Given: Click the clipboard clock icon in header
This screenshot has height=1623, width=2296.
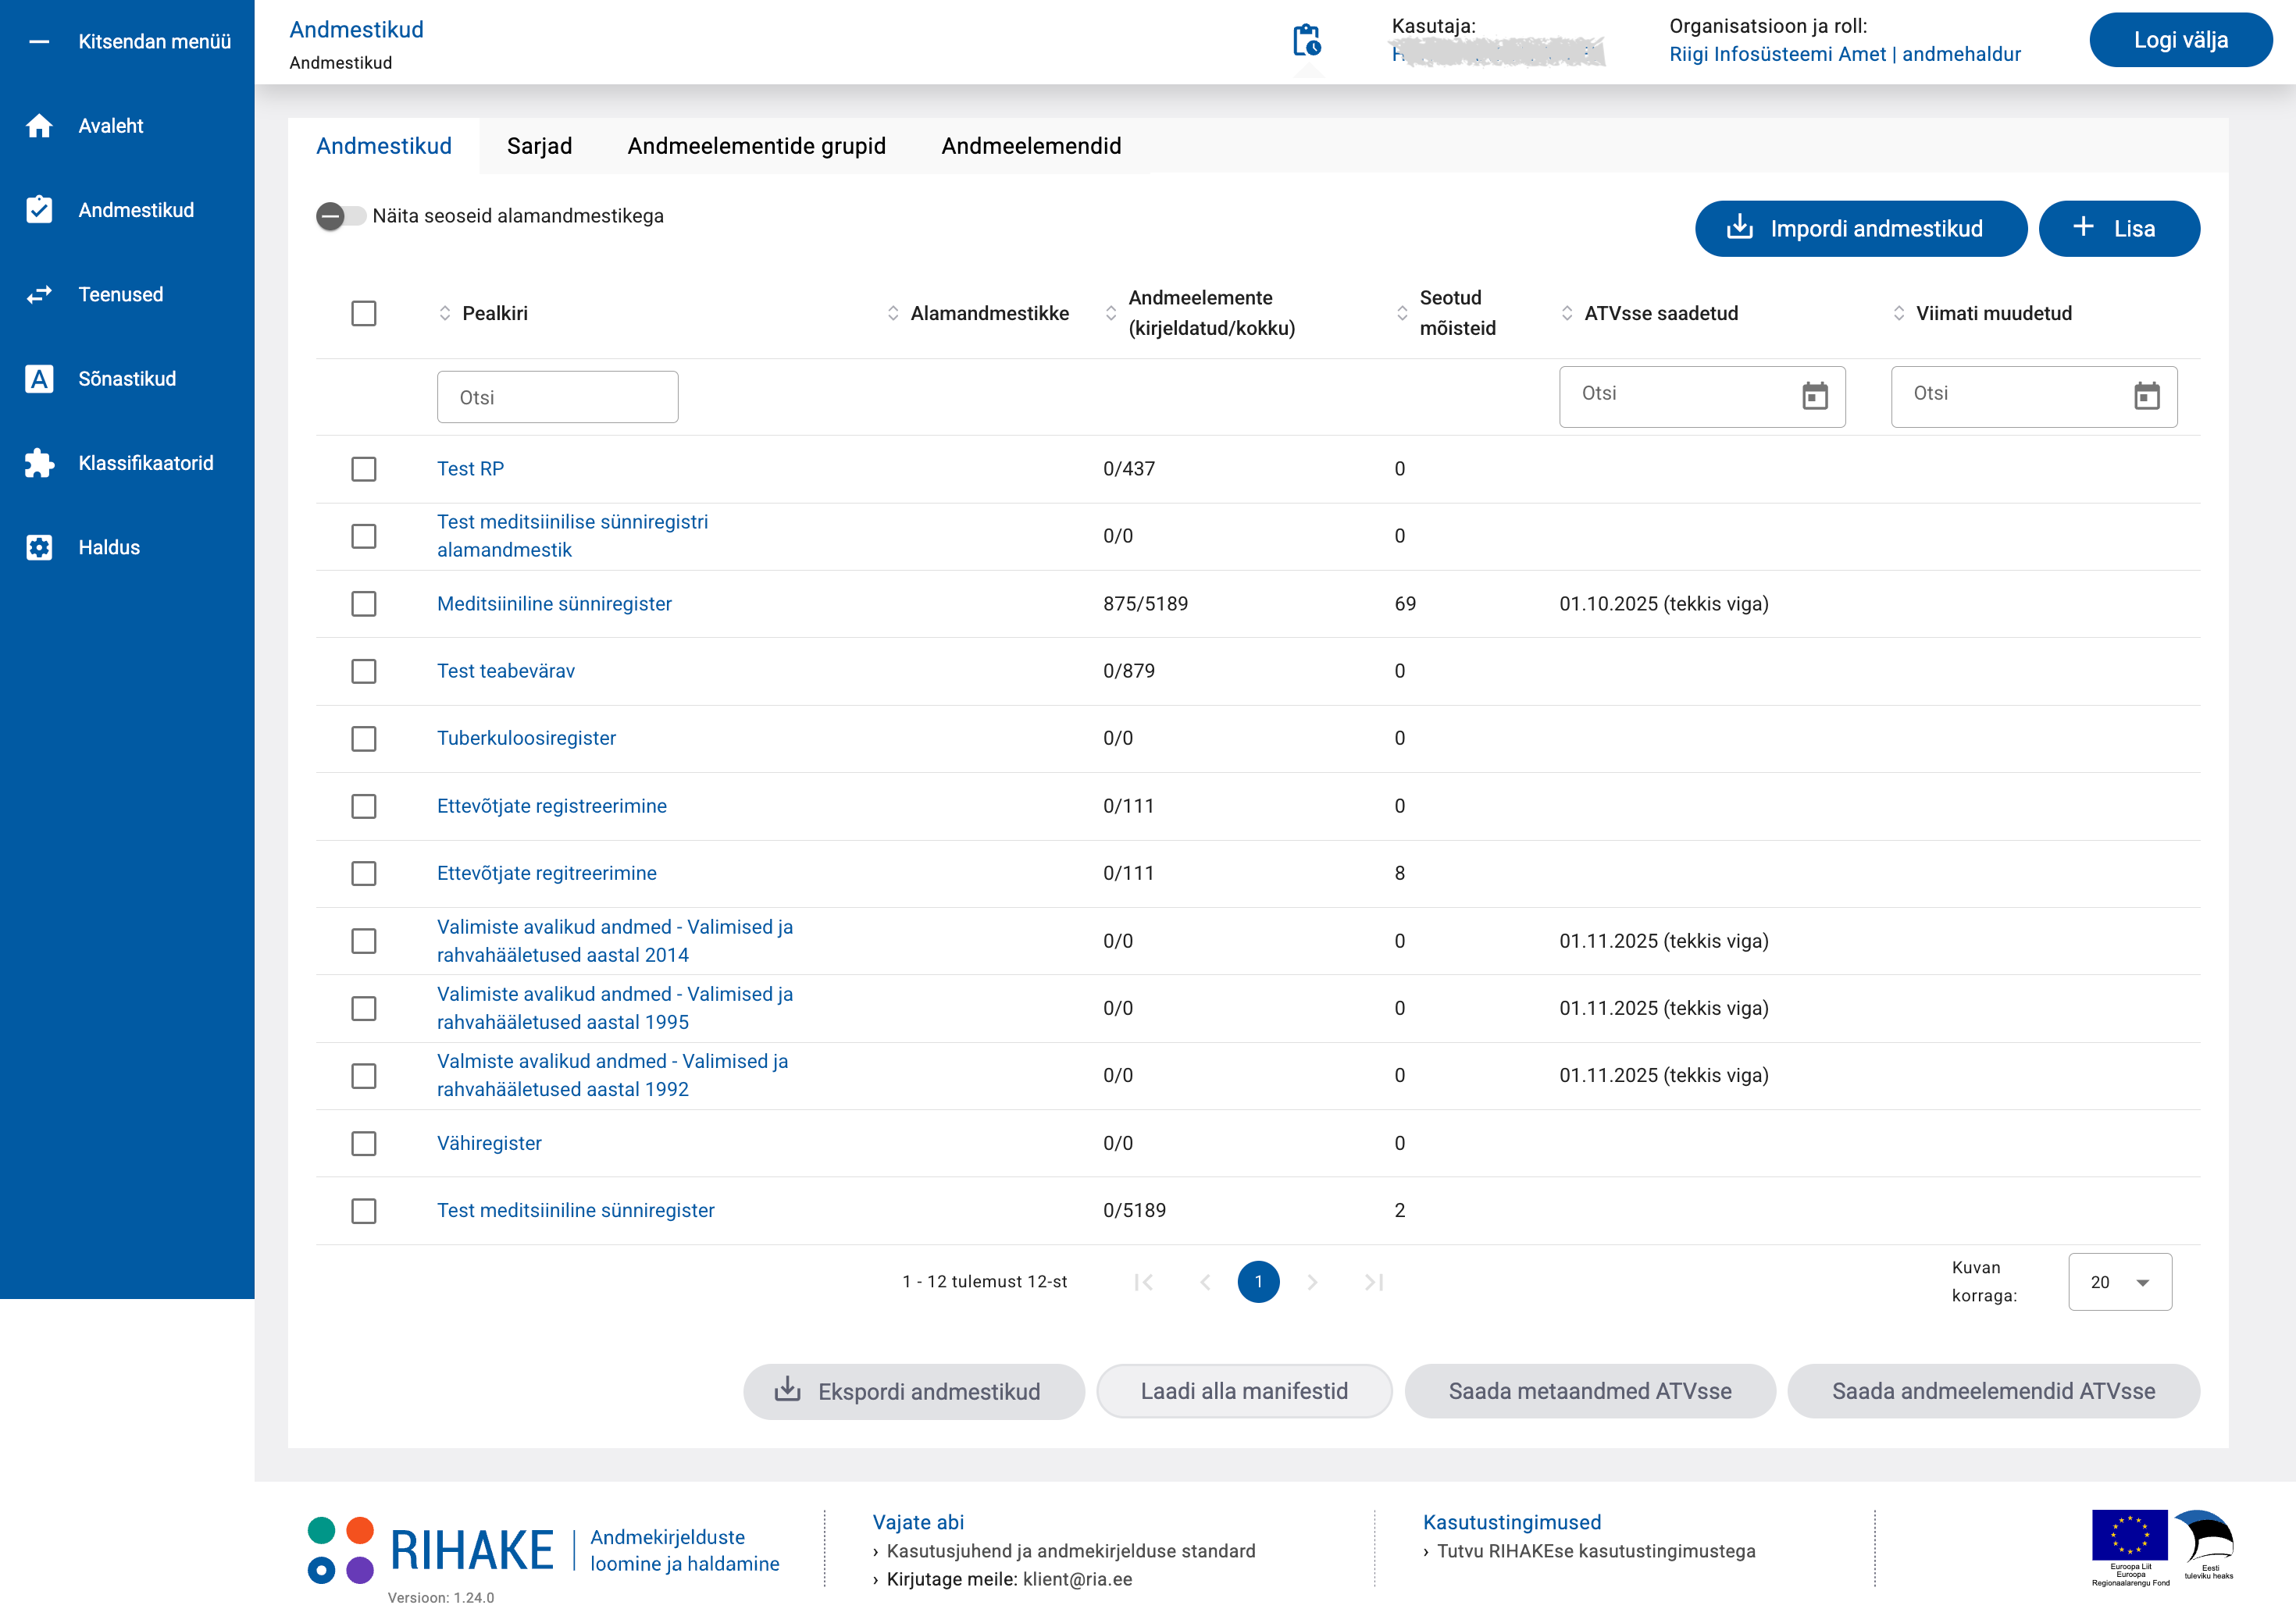Looking at the screenshot, I should pyautogui.click(x=1306, y=41).
